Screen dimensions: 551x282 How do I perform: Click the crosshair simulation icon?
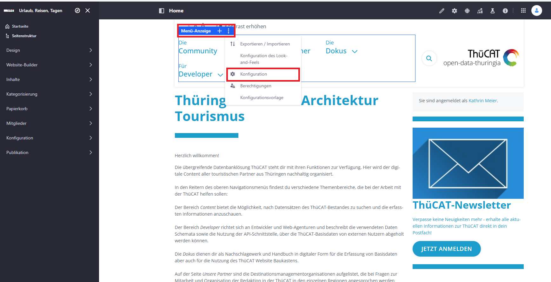[467, 11]
